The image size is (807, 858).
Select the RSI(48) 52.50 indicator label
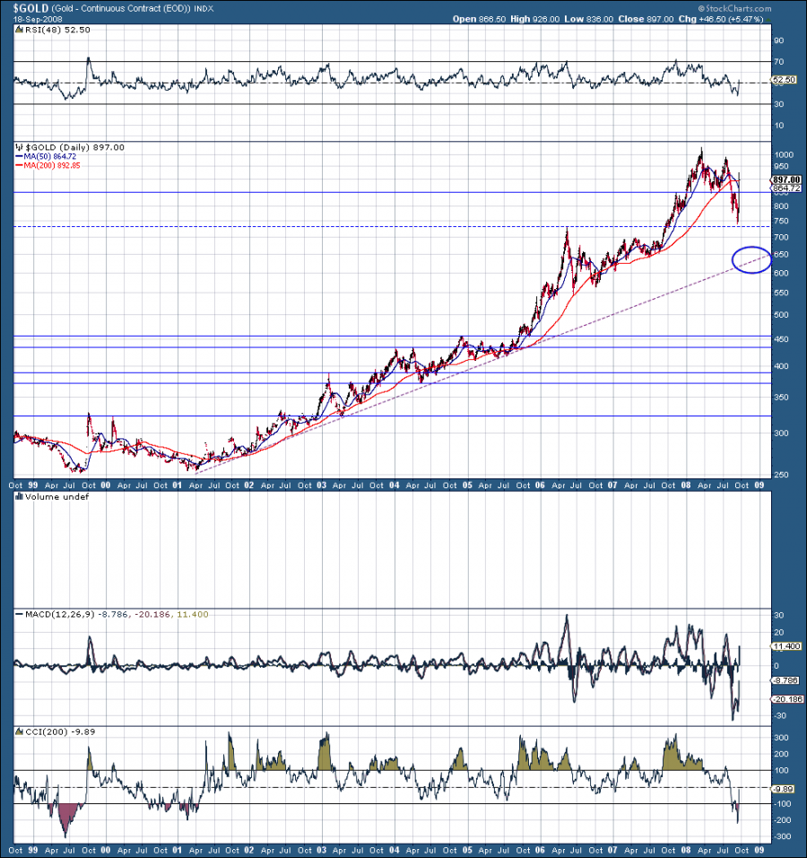point(57,30)
